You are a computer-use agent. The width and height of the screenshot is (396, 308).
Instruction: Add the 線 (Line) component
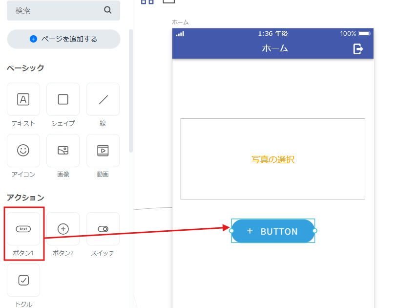tap(103, 99)
